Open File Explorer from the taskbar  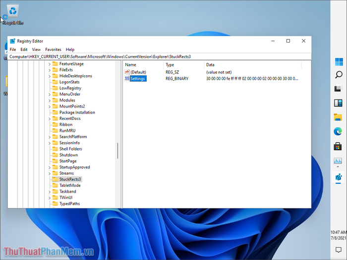click(x=338, y=117)
